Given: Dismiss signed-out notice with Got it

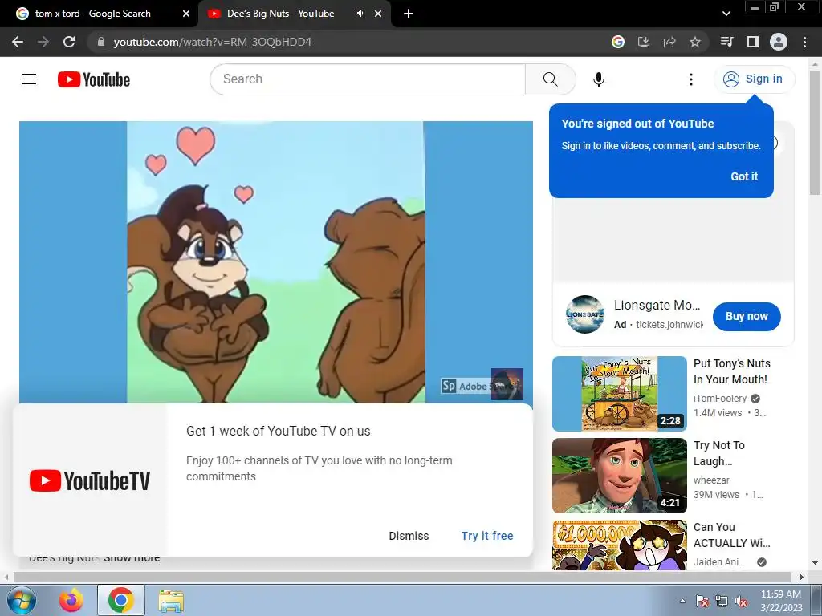Looking at the screenshot, I should point(744,176).
